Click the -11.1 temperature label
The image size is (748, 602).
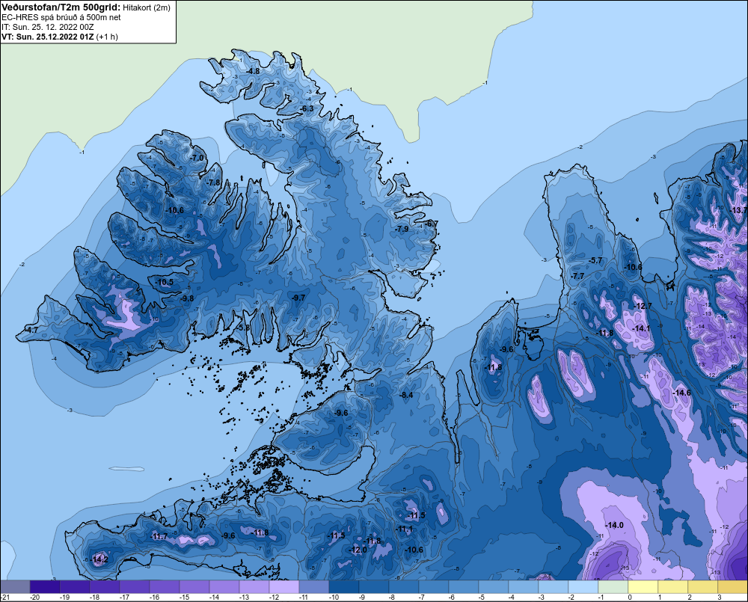(x=404, y=529)
